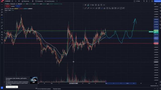Lock the selected drawing
The width and height of the screenshot is (161, 90).
tap(99, 5)
